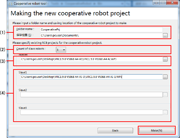Click the Back button
Viewport: 180px width, 138px height.
(x=115, y=130)
